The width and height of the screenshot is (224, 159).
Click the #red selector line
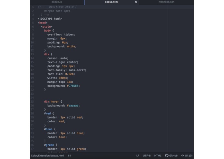(x=49, y=114)
